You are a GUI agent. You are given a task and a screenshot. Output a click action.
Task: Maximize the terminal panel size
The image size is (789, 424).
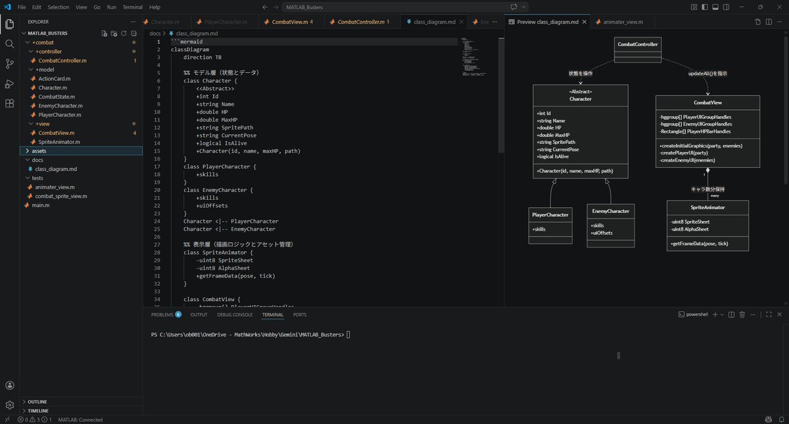tap(769, 315)
